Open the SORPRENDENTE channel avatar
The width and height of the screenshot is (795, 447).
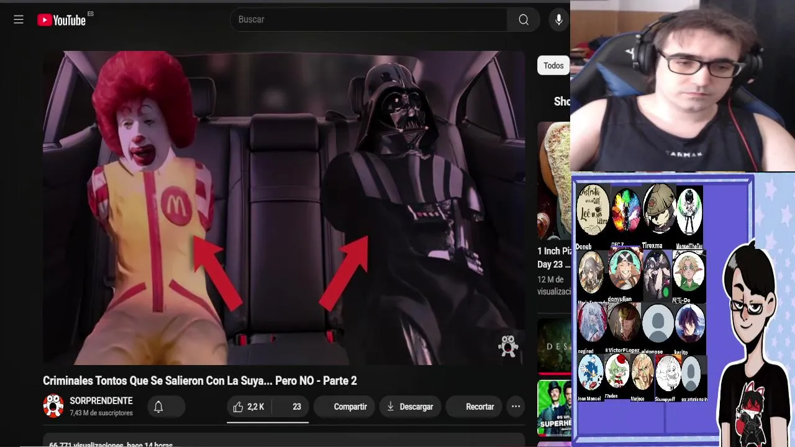(x=53, y=406)
